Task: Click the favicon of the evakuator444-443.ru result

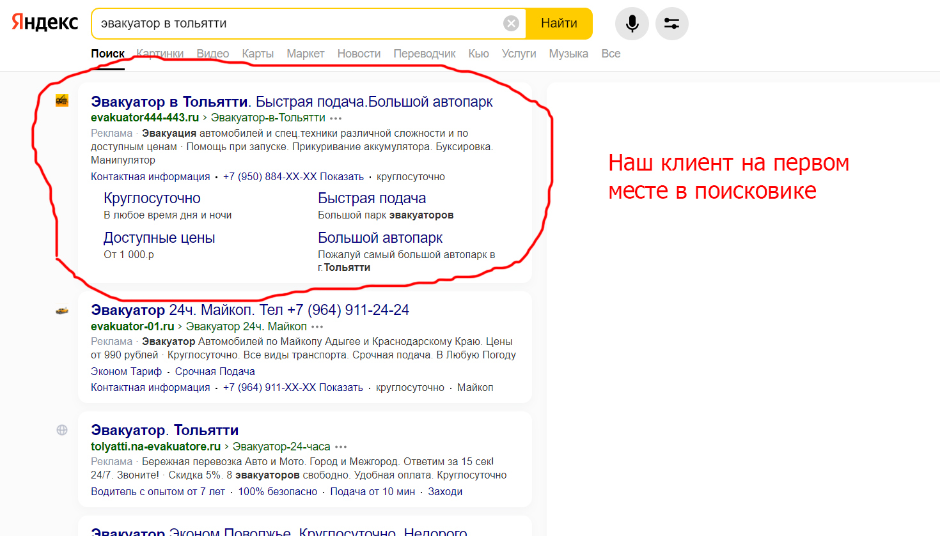Action: (x=62, y=100)
